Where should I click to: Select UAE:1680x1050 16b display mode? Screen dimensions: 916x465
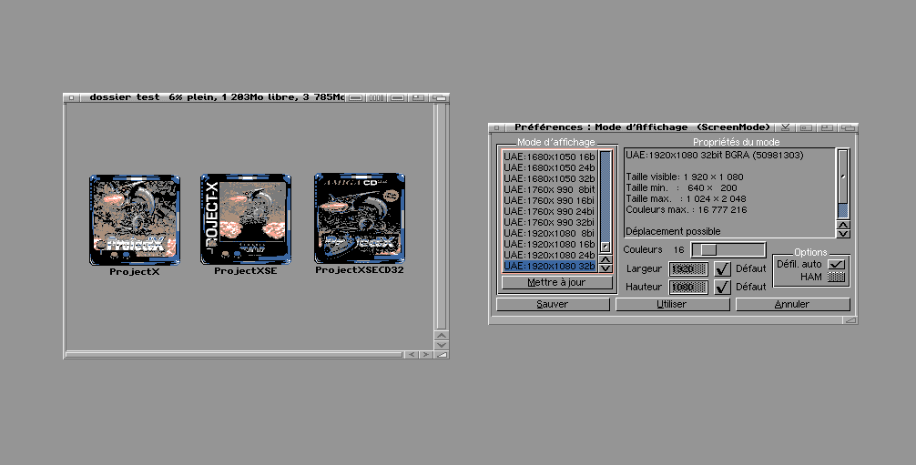coord(549,157)
